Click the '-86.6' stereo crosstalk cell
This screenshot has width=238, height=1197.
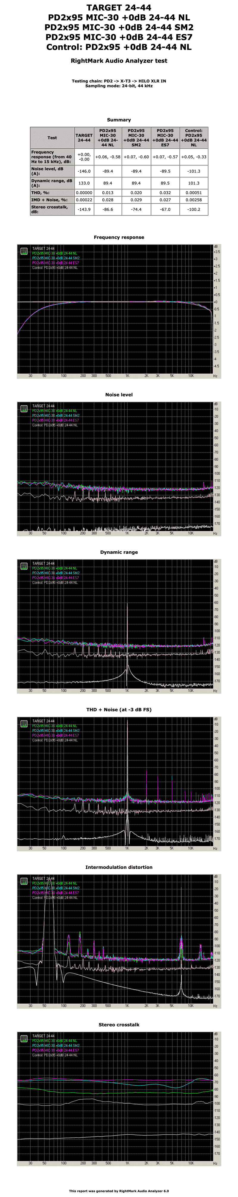coord(108,210)
